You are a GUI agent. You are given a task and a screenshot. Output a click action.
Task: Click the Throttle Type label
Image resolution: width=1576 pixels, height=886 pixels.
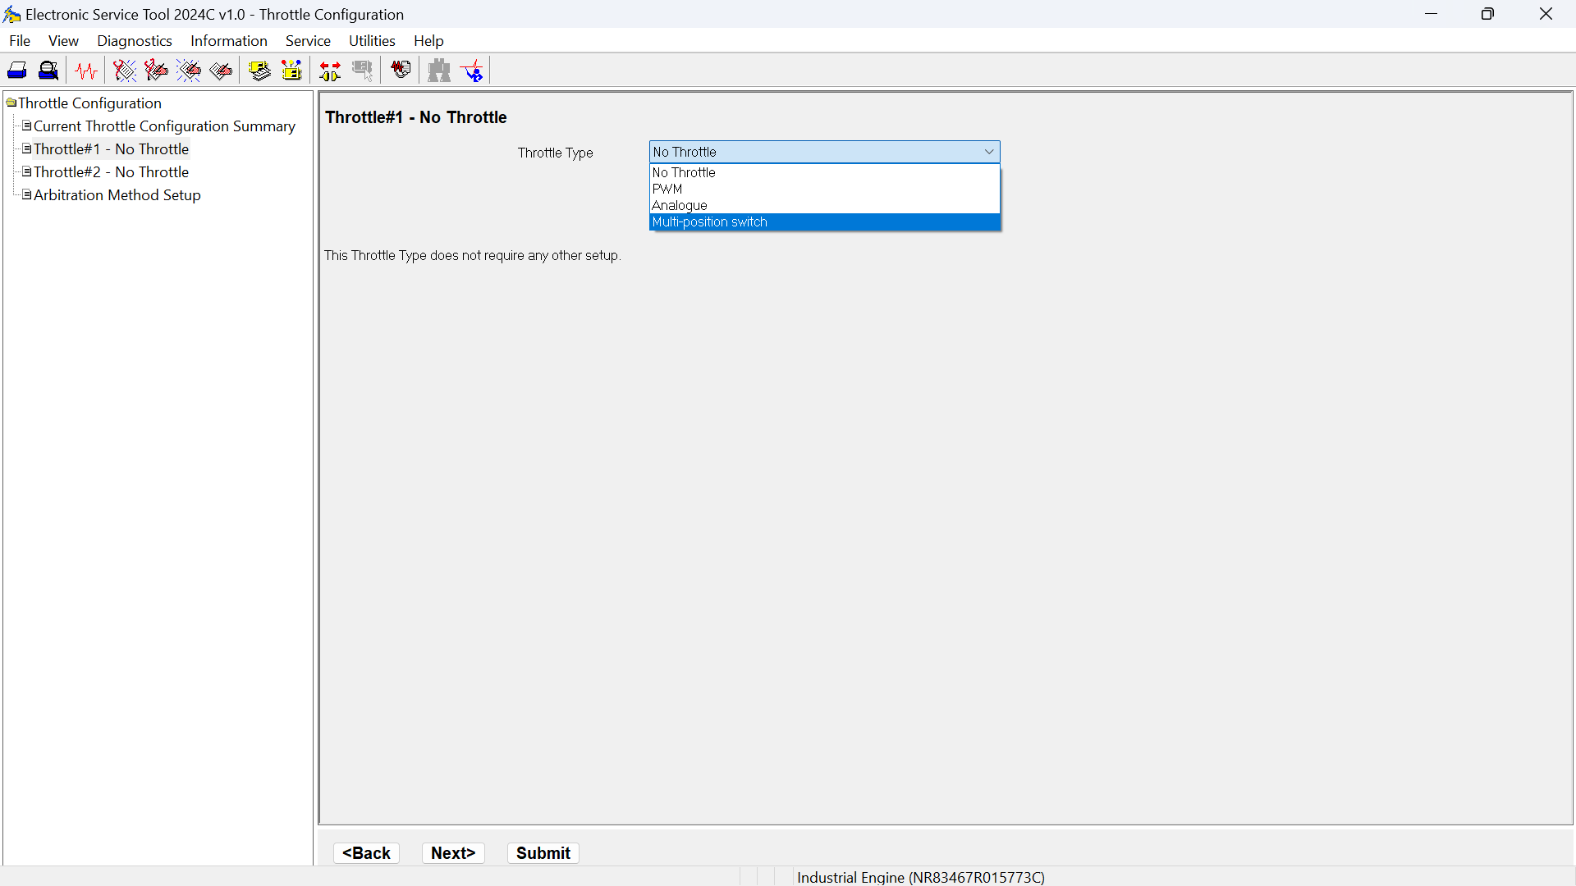pyautogui.click(x=556, y=153)
